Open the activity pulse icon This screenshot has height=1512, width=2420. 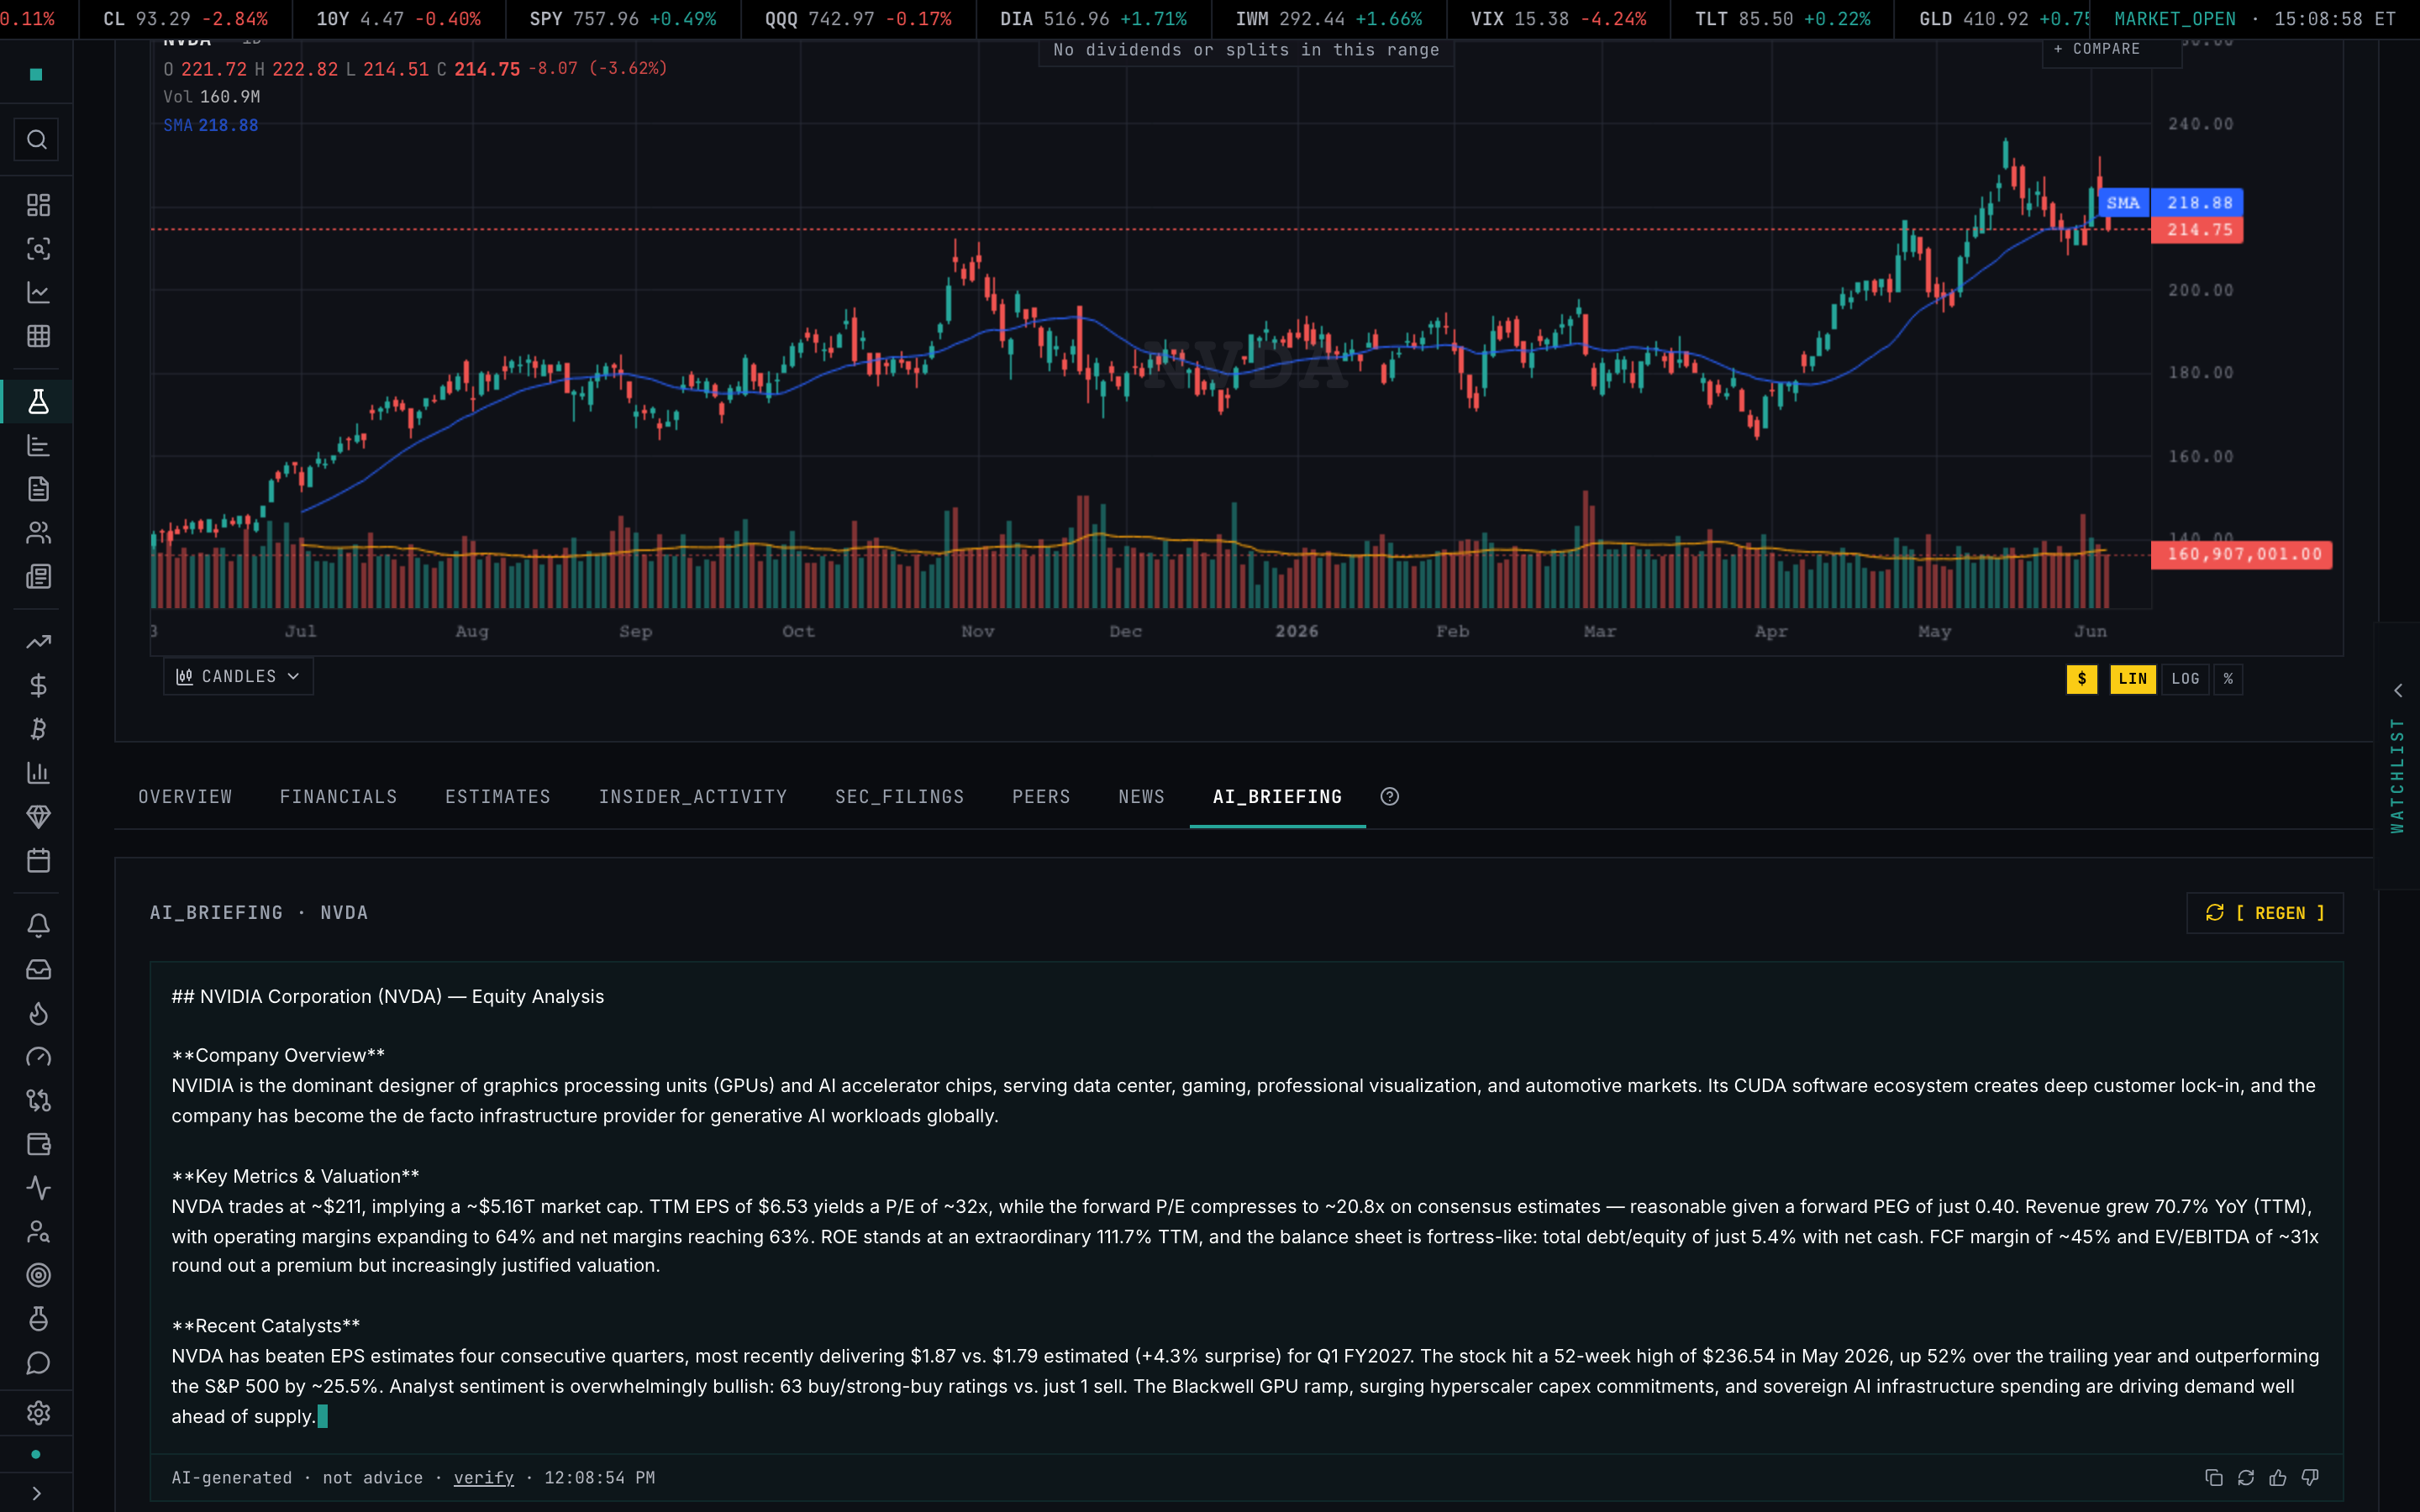38,1188
